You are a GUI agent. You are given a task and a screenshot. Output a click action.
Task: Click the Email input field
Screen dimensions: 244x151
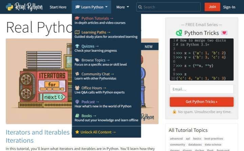click(202, 89)
